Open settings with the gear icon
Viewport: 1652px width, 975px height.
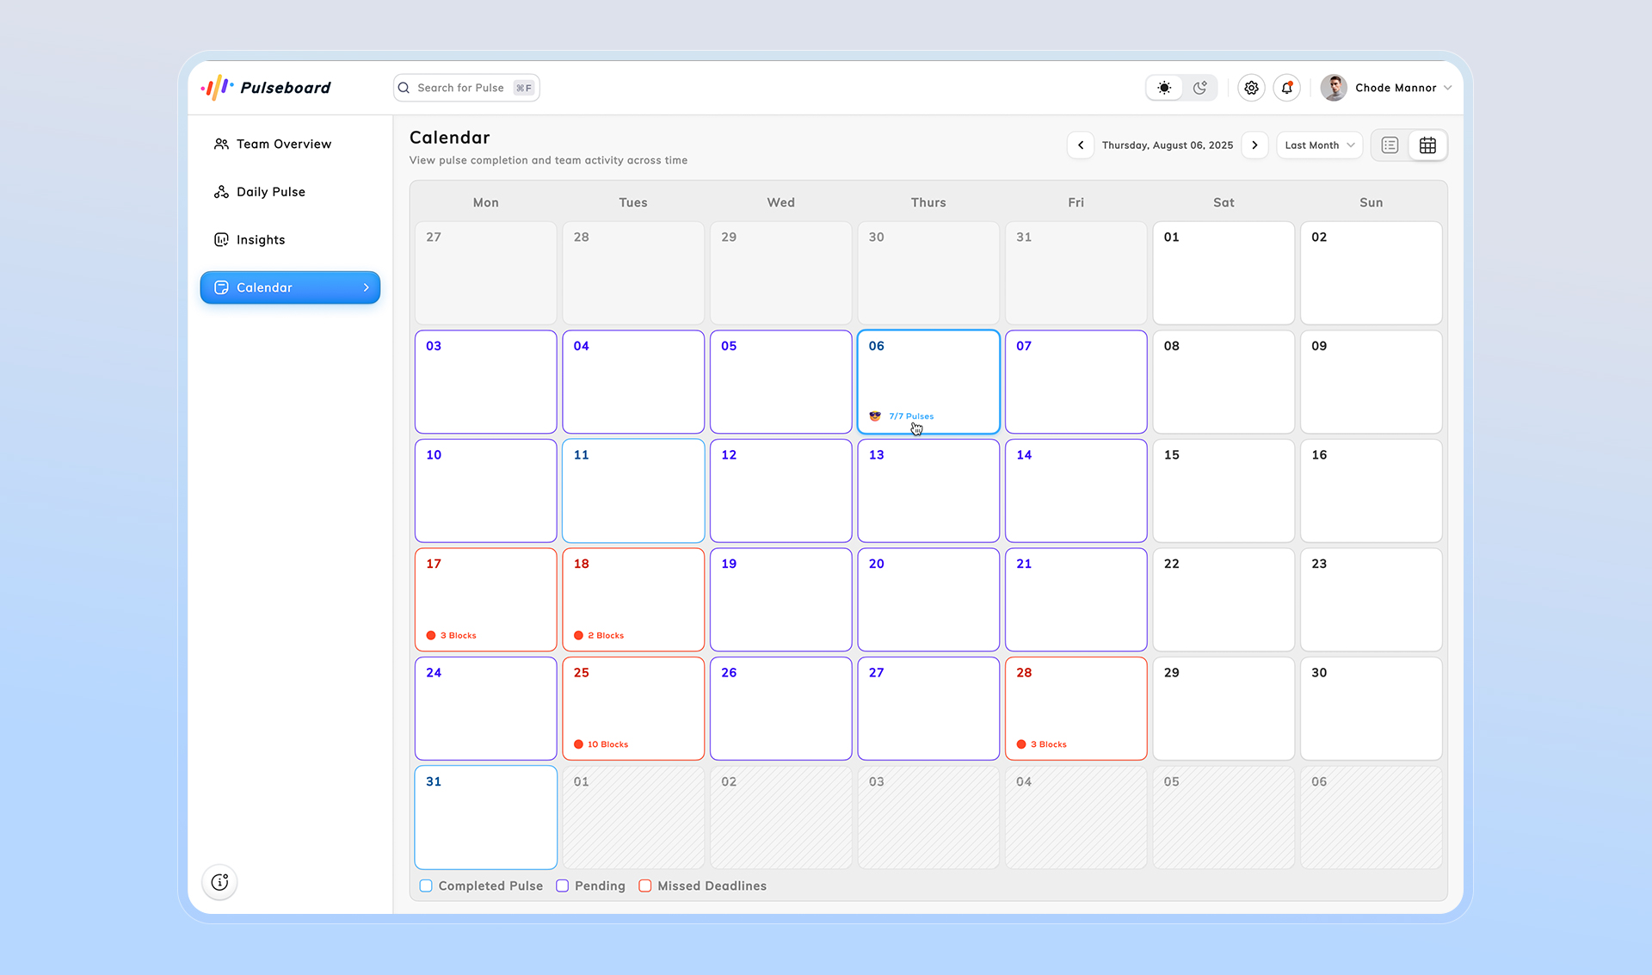(1251, 87)
